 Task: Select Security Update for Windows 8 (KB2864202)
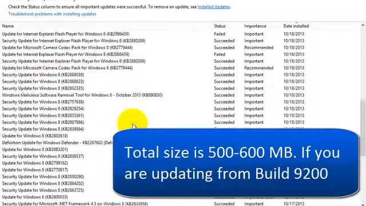click(43, 183)
